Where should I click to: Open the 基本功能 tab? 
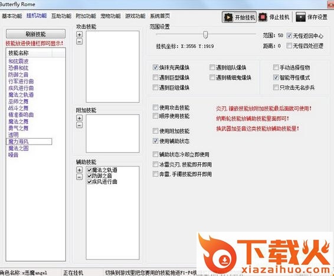coord(12,16)
